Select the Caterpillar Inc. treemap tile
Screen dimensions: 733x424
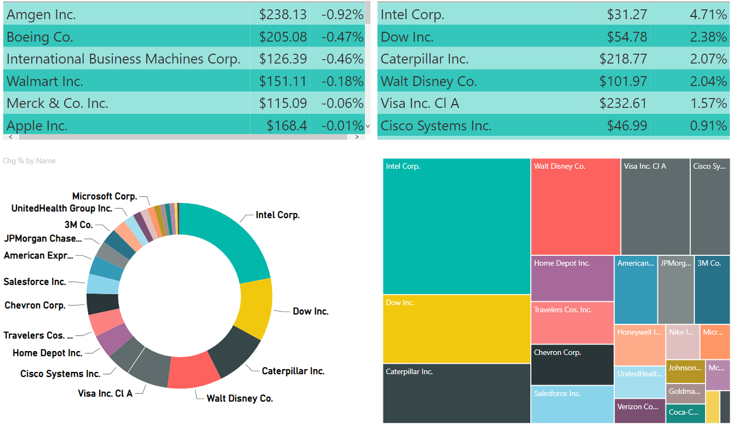(456, 393)
